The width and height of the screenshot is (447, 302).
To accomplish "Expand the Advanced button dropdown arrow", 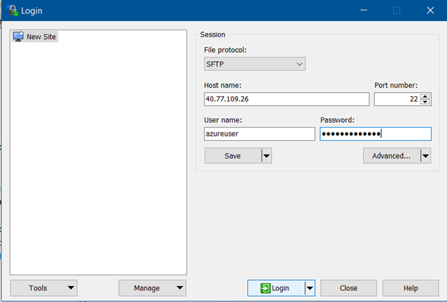I will click(426, 156).
